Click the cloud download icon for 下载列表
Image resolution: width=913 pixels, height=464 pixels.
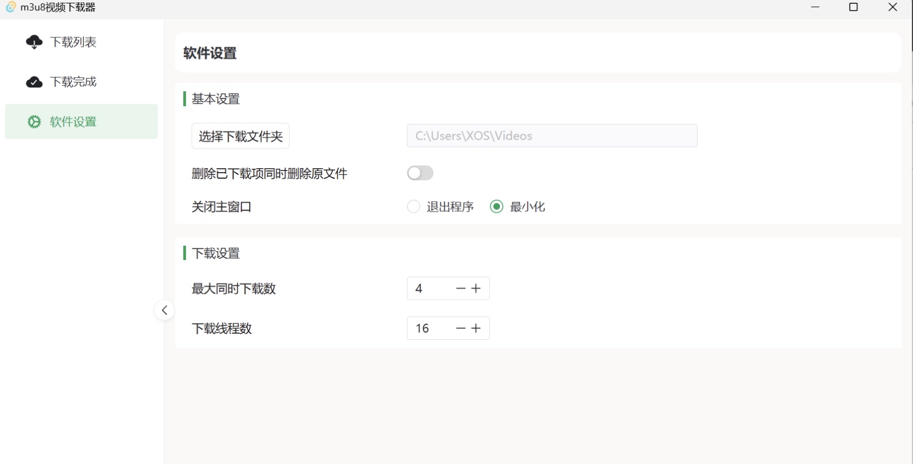click(34, 42)
